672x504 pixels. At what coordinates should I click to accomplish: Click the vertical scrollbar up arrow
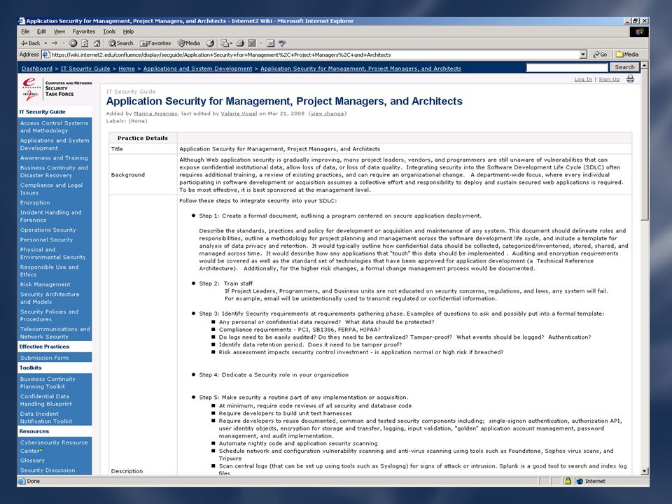click(x=644, y=65)
